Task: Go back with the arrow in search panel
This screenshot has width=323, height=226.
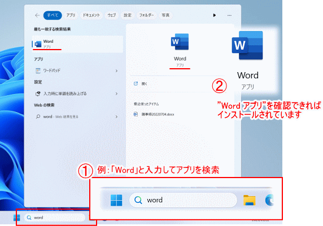Action: [37, 15]
